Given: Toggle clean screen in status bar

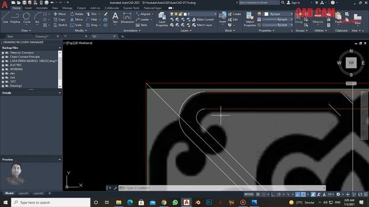Looking at the screenshot, I should coord(360,194).
